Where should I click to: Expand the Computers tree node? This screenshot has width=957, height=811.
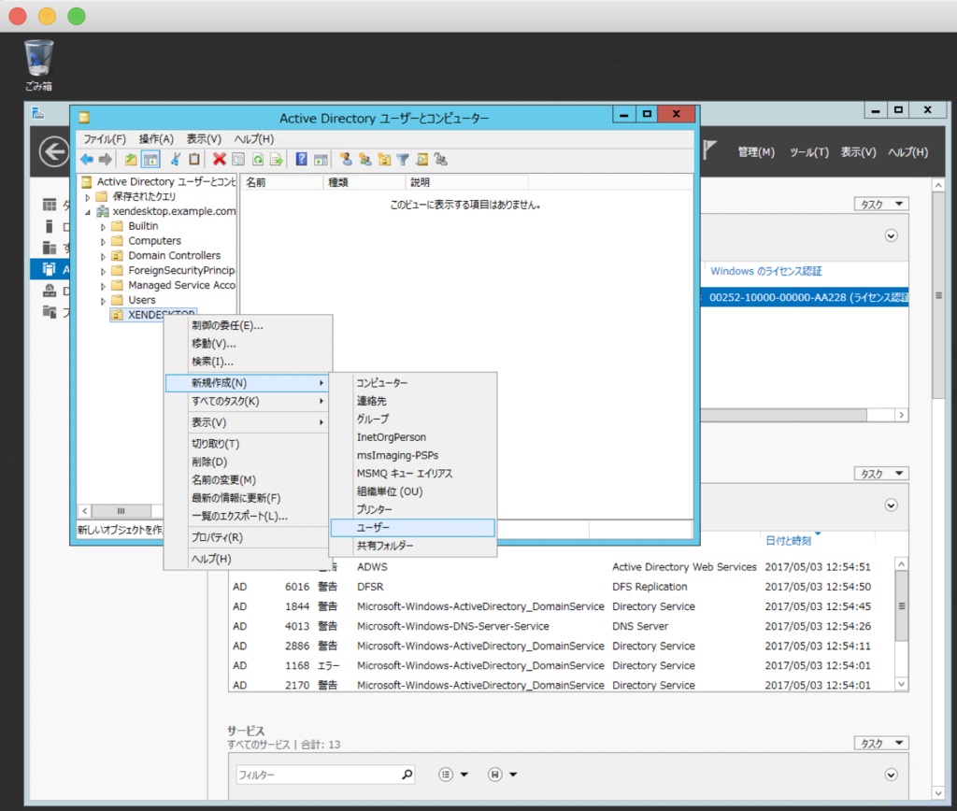point(103,242)
